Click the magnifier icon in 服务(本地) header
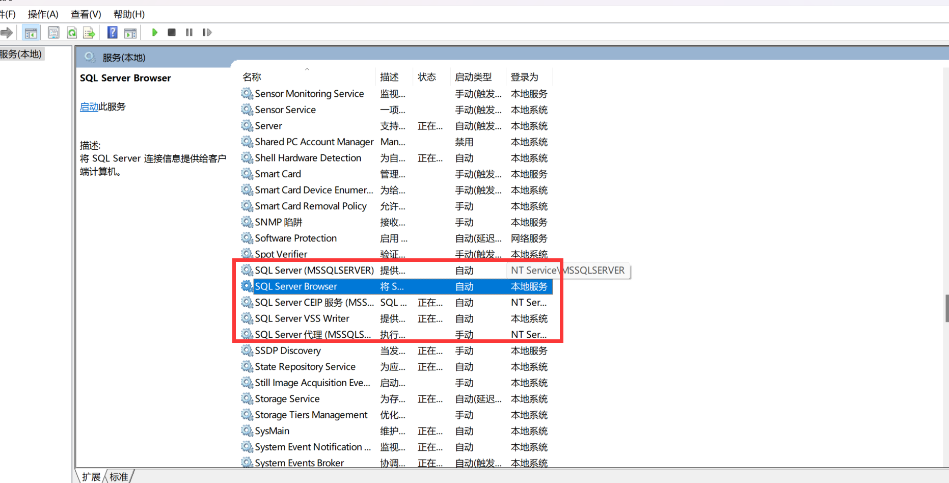The height and width of the screenshot is (483, 949). (90, 57)
